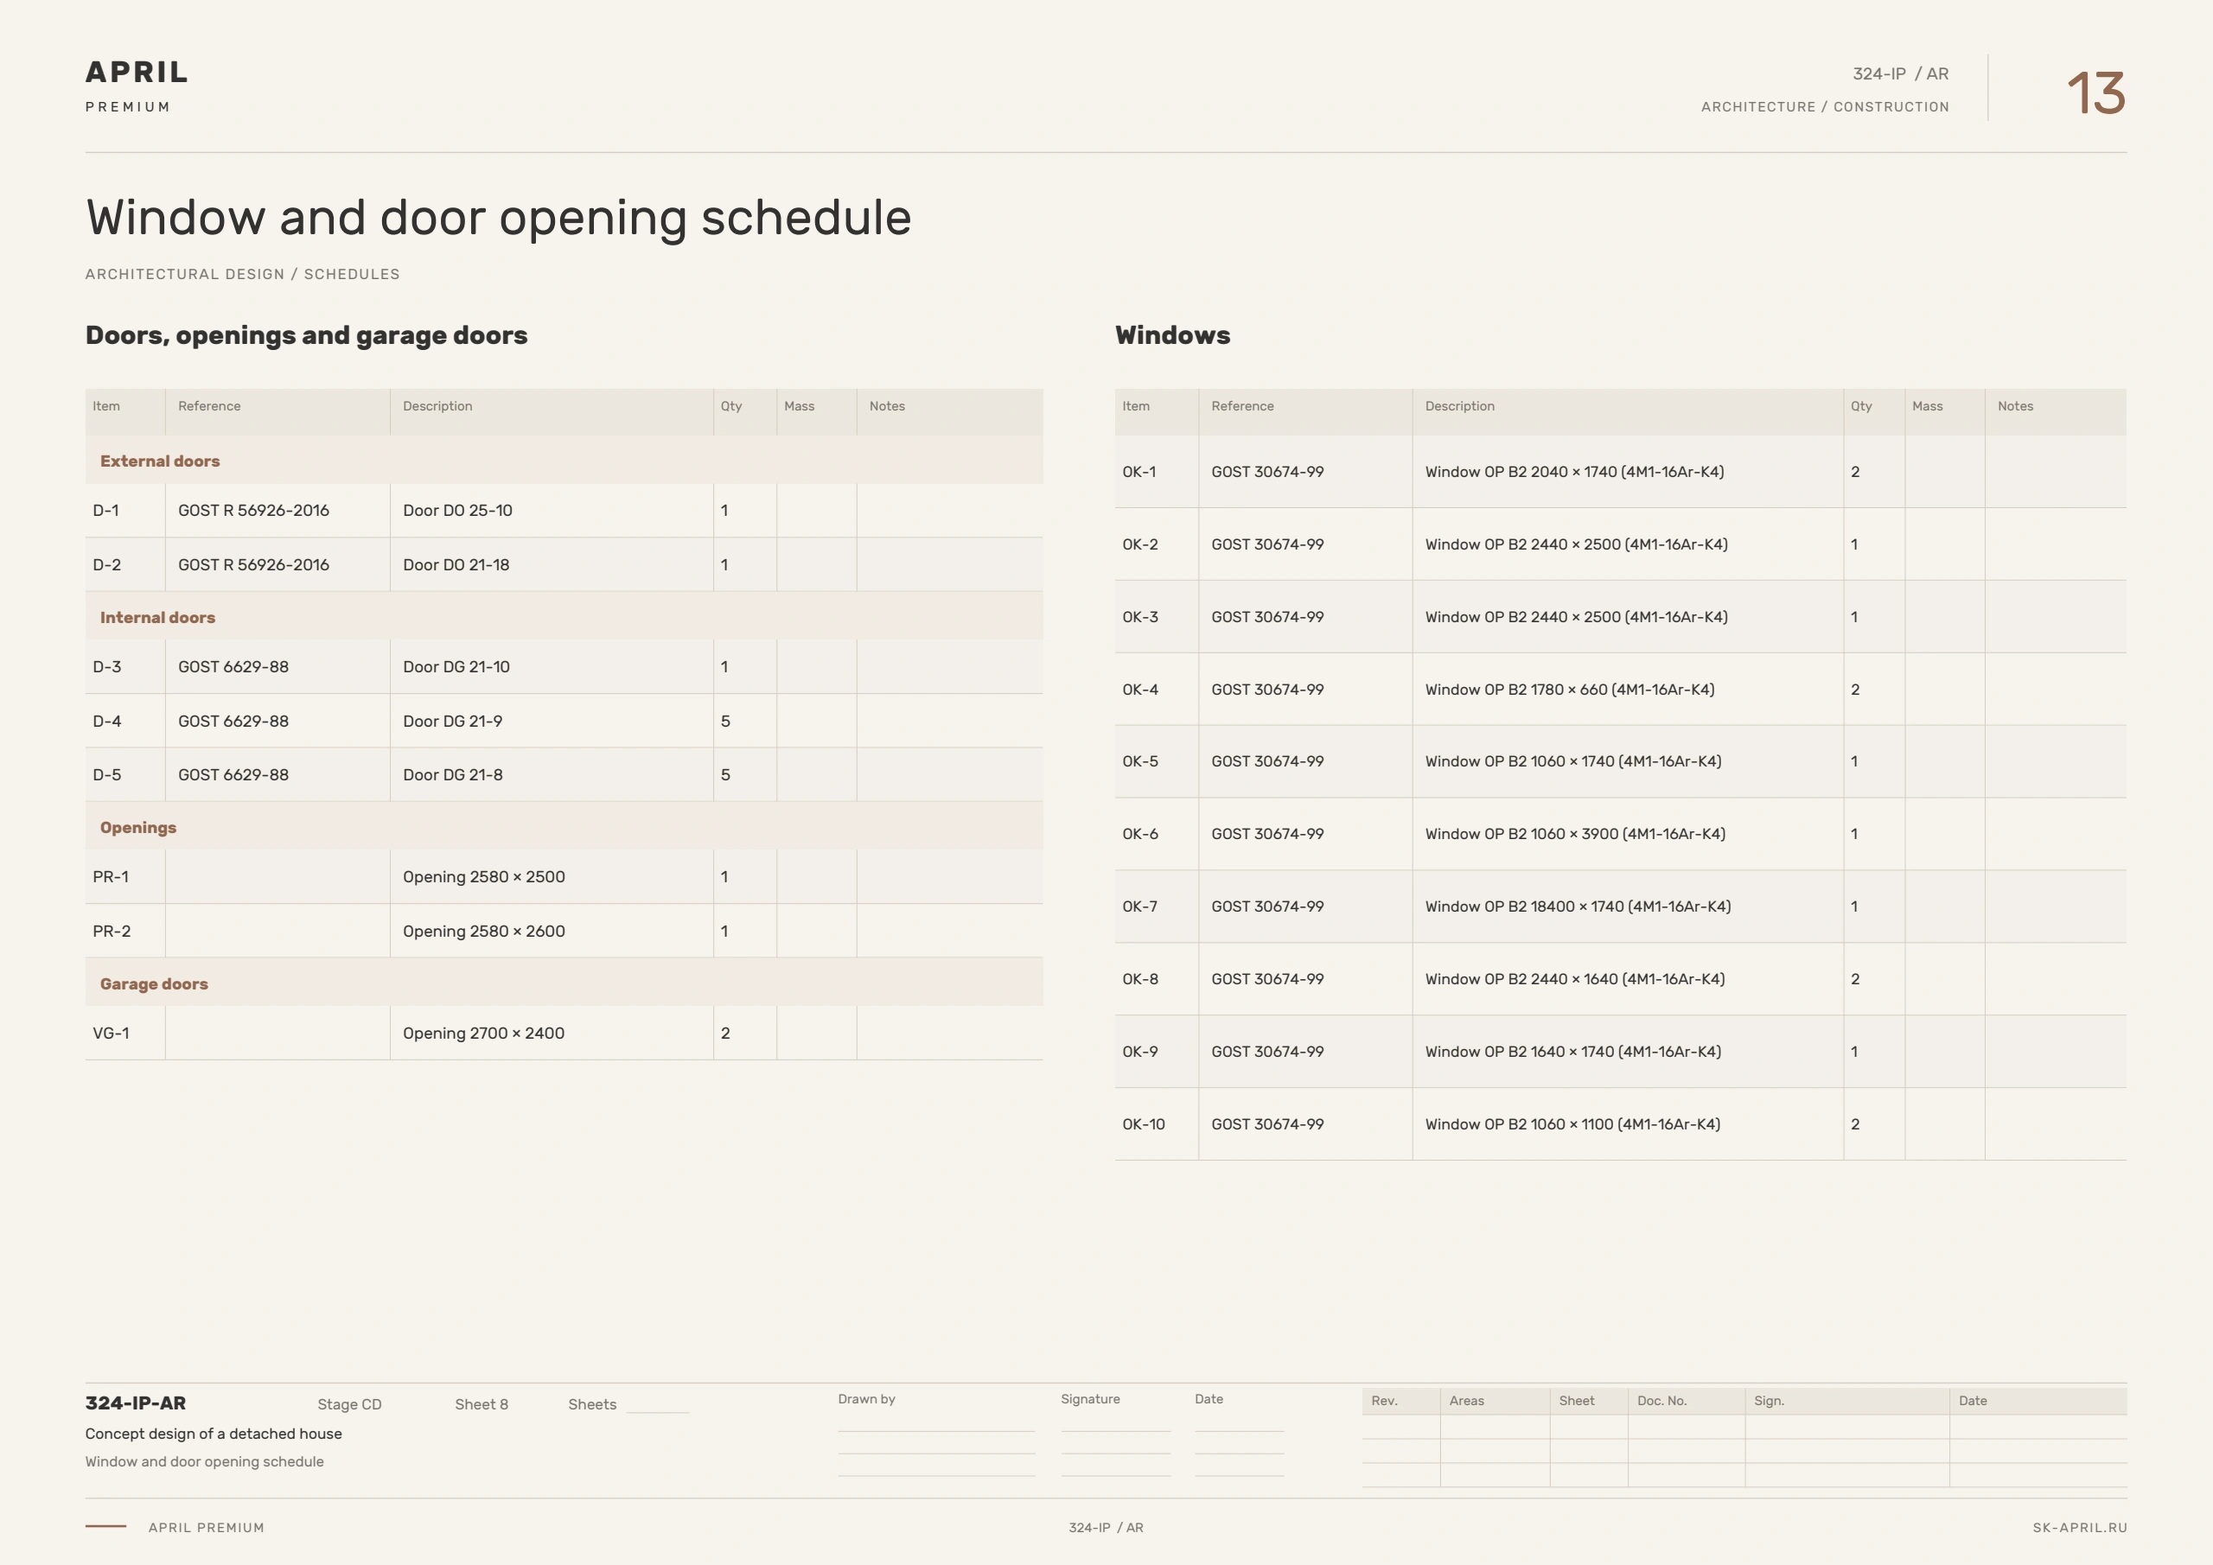Viewport: 2213px width, 1565px height.
Task: Select 'Opening 2580 × 2500' in row PR-1
Action: tap(484, 877)
